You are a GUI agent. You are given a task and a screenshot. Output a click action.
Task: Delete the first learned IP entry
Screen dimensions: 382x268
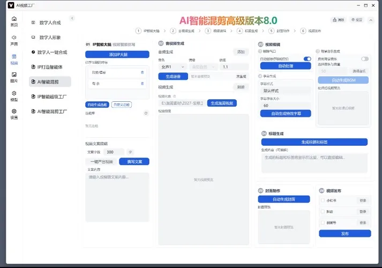[x=143, y=72]
